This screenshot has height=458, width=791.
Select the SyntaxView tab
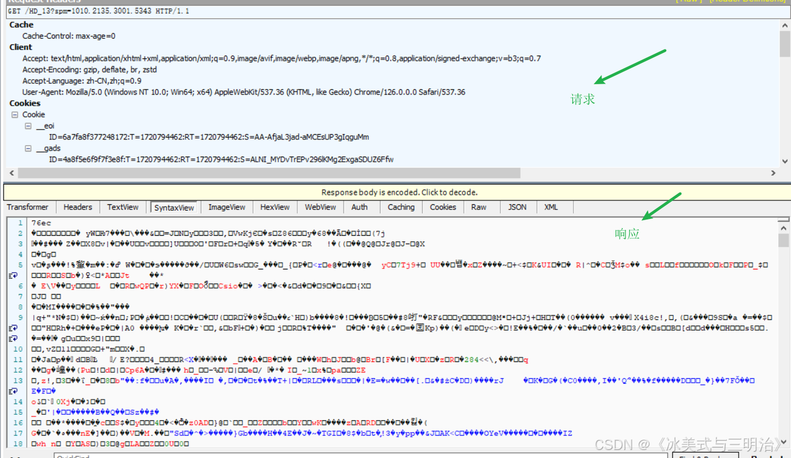coord(174,208)
